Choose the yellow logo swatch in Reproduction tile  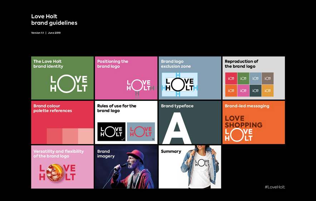point(267,90)
